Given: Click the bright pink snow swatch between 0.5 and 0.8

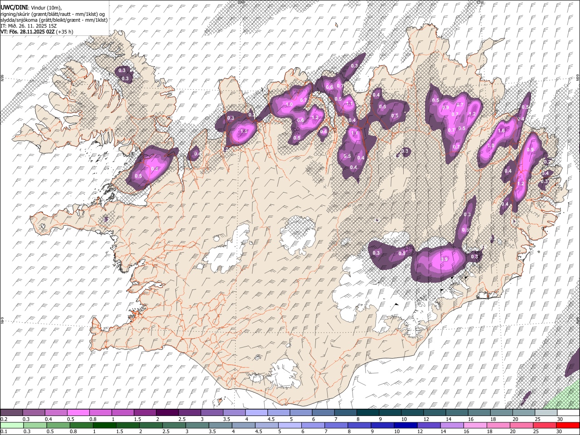Looking at the screenshot, I should click(78, 413).
